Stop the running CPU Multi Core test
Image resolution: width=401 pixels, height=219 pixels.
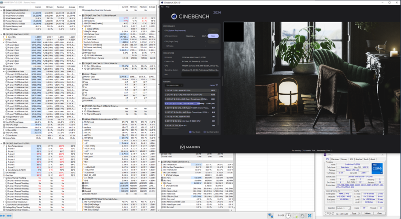click(x=213, y=36)
